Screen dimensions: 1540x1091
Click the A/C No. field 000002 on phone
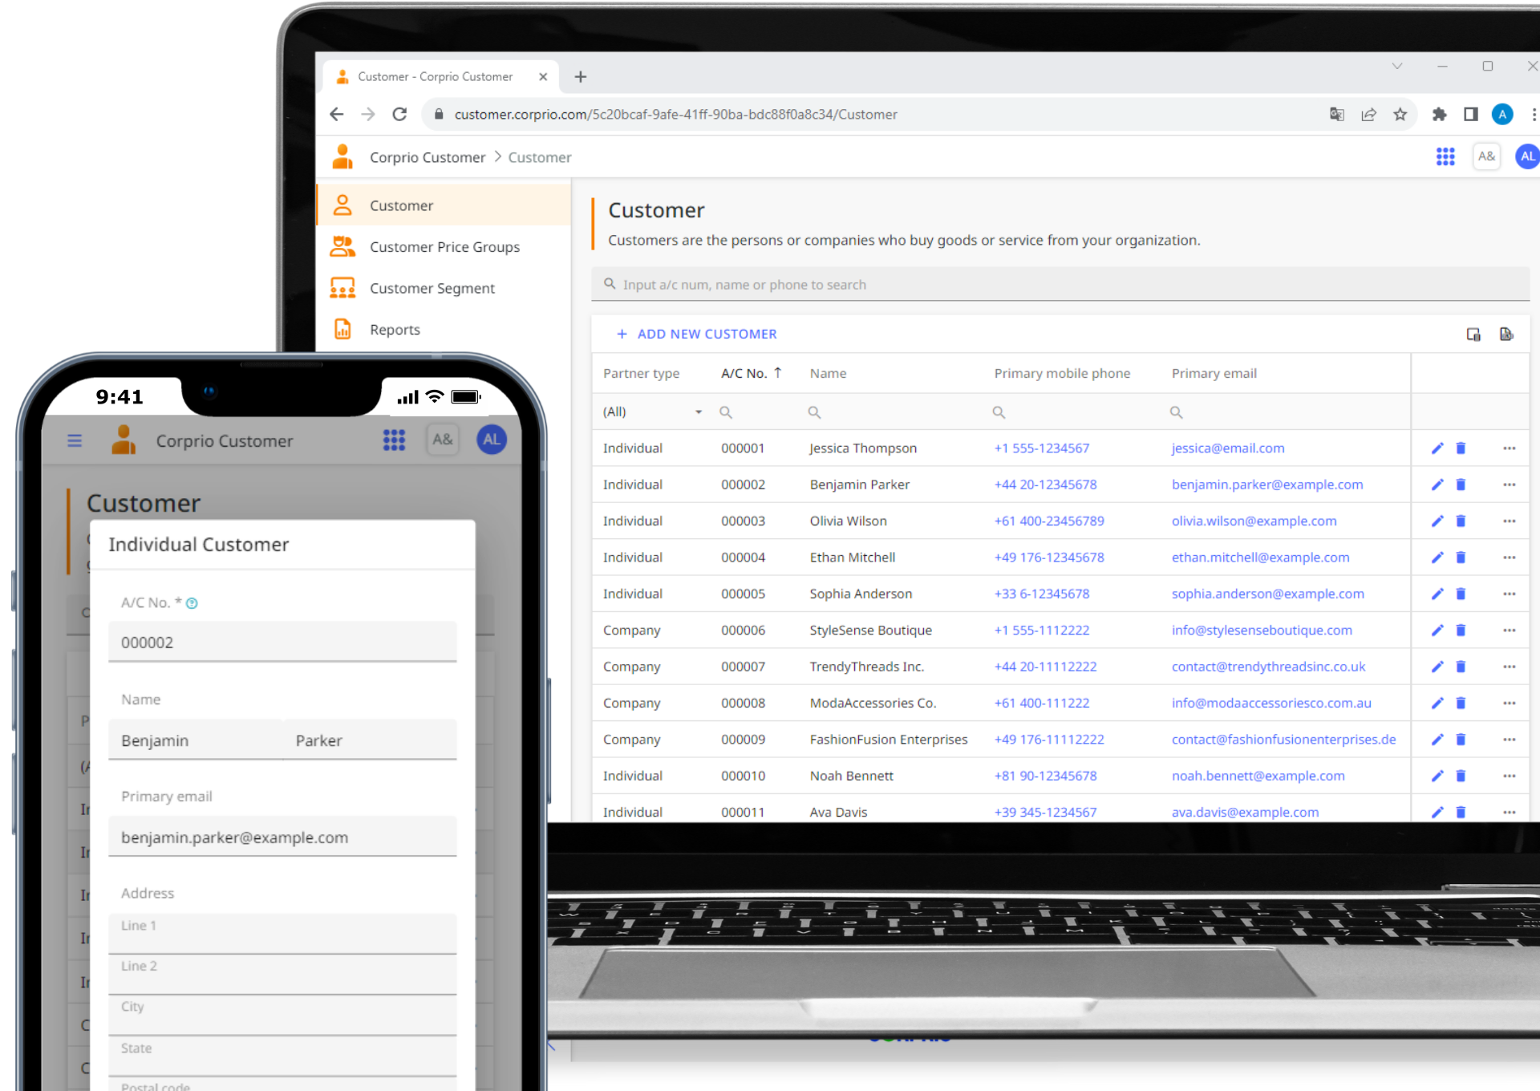282,643
